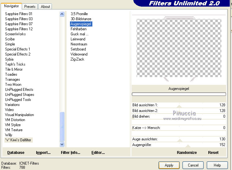
Task: Click the Cancel button
Action: [x=193, y=165]
